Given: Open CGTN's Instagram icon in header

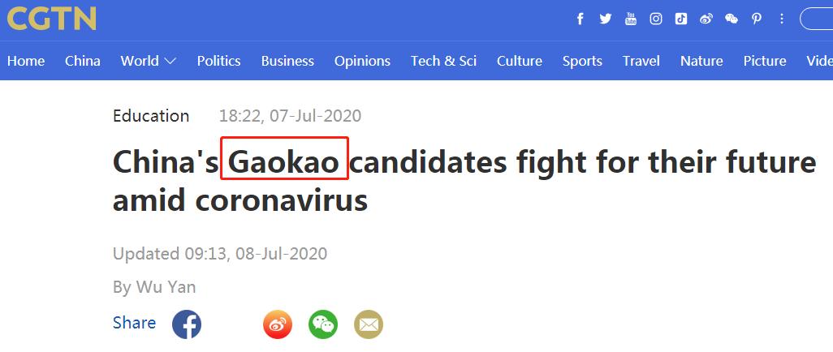Looking at the screenshot, I should [655, 19].
